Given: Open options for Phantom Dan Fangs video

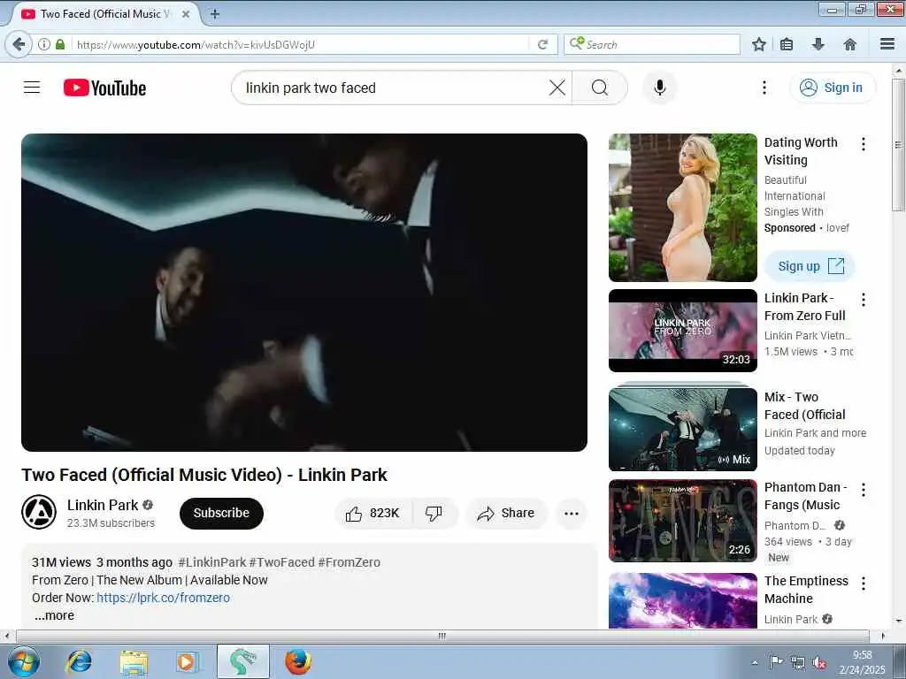Looking at the screenshot, I should tap(864, 490).
